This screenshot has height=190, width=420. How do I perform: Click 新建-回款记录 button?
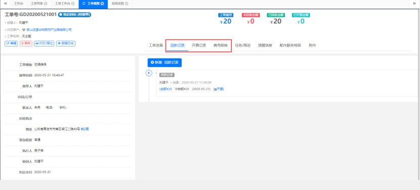164,63
